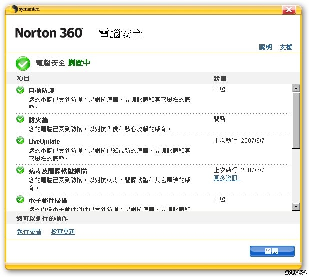Open the 說明 help link

pyautogui.click(x=265, y=47)
